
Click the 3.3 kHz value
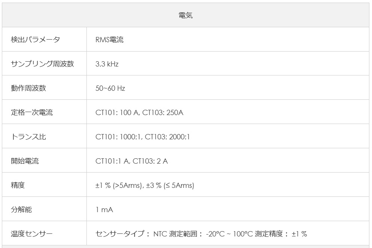coord(107,64)
